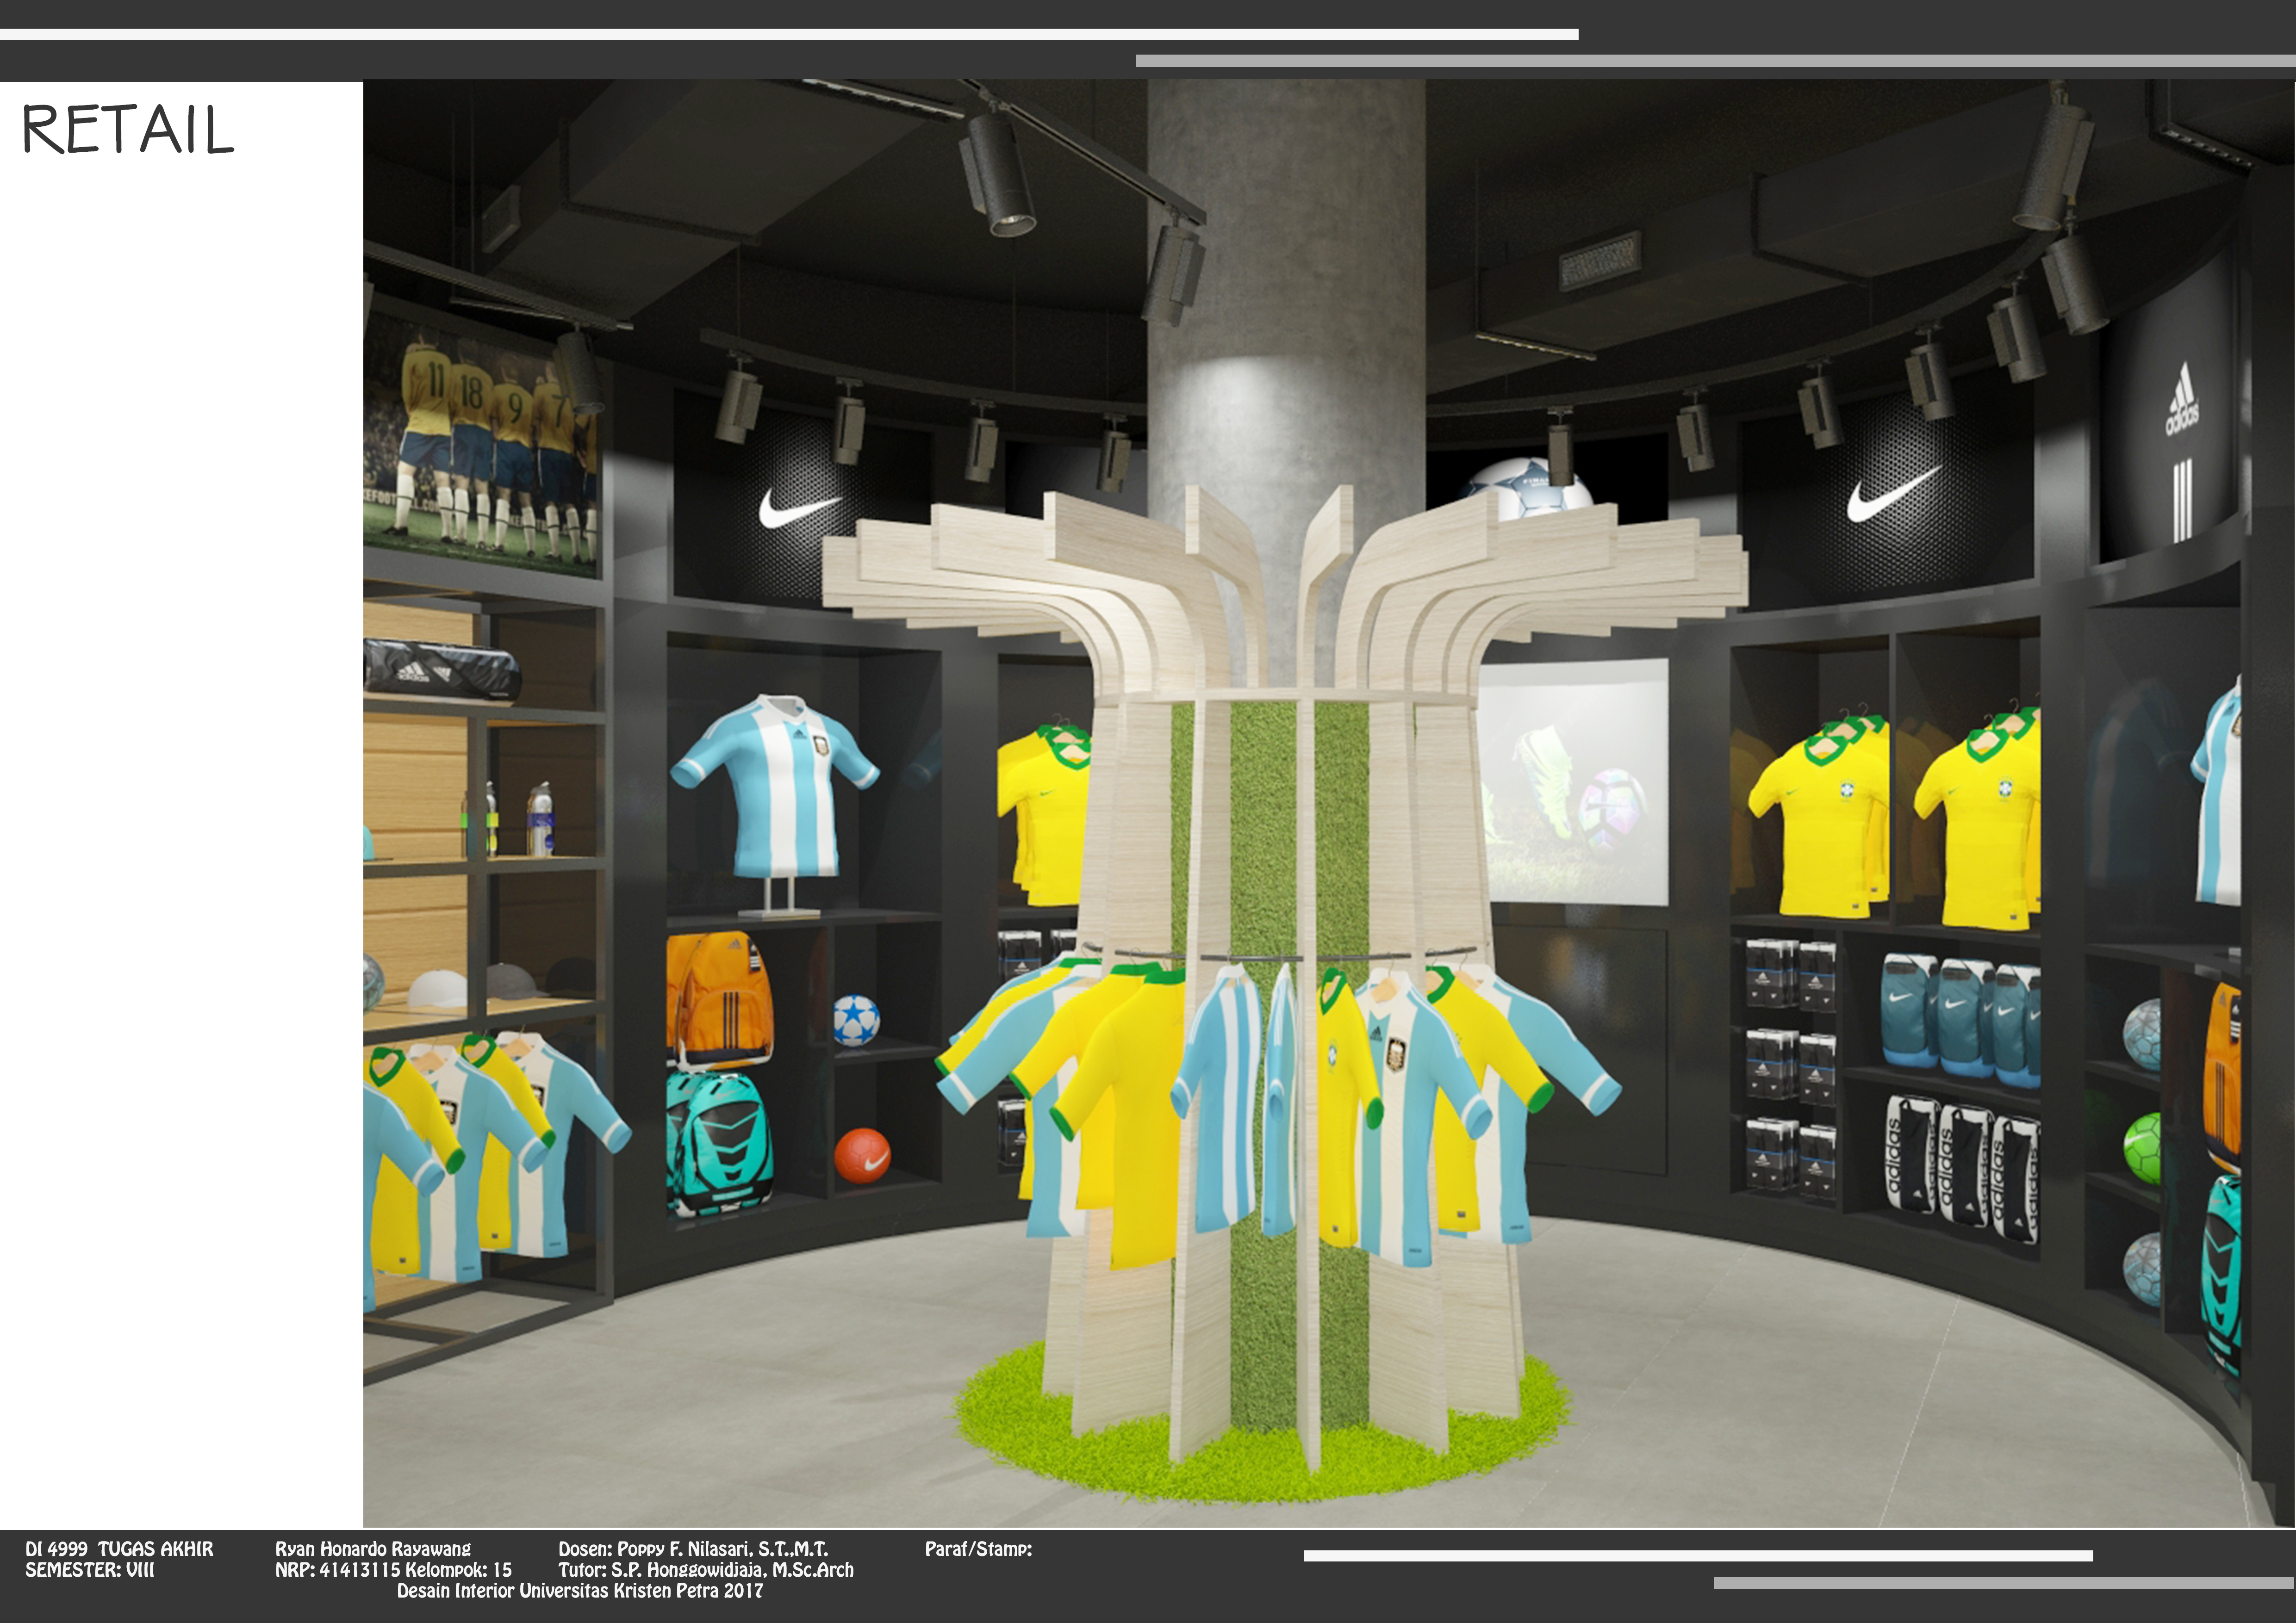The height and width of the screenshot is (1623, 2296).
Task: Click the Adidas logo on the wall
Action: pyautogui.click(x=2181, y=401)
